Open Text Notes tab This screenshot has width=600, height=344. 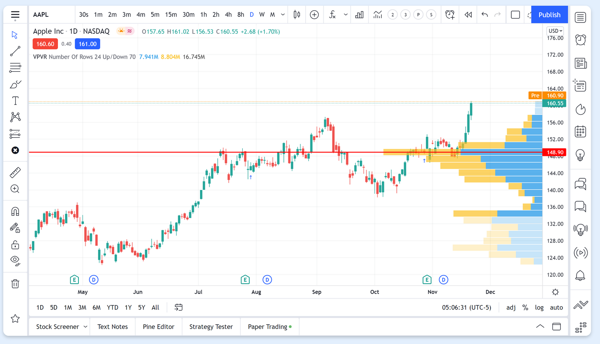point(113,327)
